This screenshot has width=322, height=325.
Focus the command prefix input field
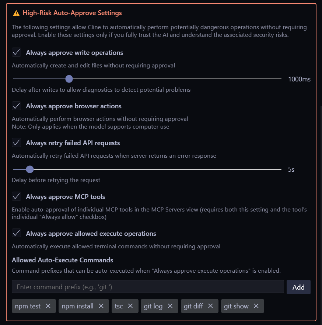click(148, 287)
